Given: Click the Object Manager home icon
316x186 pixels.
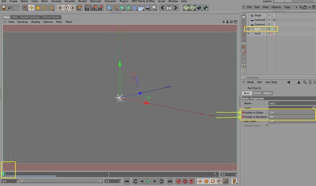Looking at the screenshot, I should (x=305, y=7).
